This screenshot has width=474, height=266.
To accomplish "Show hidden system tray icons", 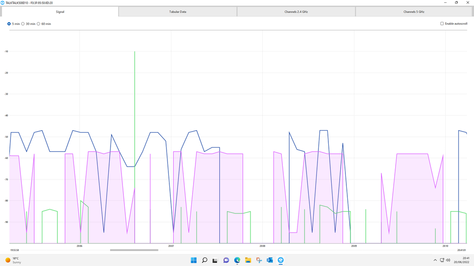I will (x=435, y=260).
